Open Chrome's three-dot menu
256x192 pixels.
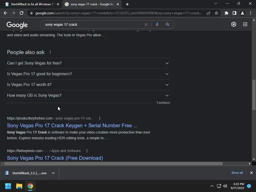tap(250, 13)
